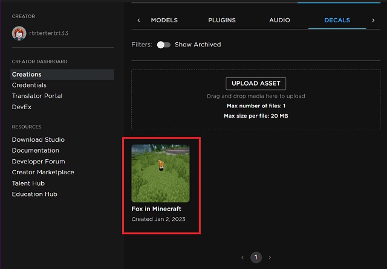This screenshot has width=387, height=269.
Task: Switch to the Plugins tab
Action: click(x=222, y=20)
